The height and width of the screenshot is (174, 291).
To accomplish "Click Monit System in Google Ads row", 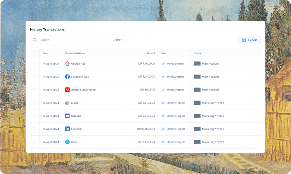I will pos(175,64).
